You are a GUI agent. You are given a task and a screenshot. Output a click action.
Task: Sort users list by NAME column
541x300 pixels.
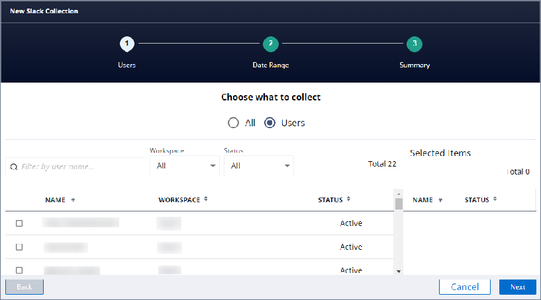click(60, 200)
